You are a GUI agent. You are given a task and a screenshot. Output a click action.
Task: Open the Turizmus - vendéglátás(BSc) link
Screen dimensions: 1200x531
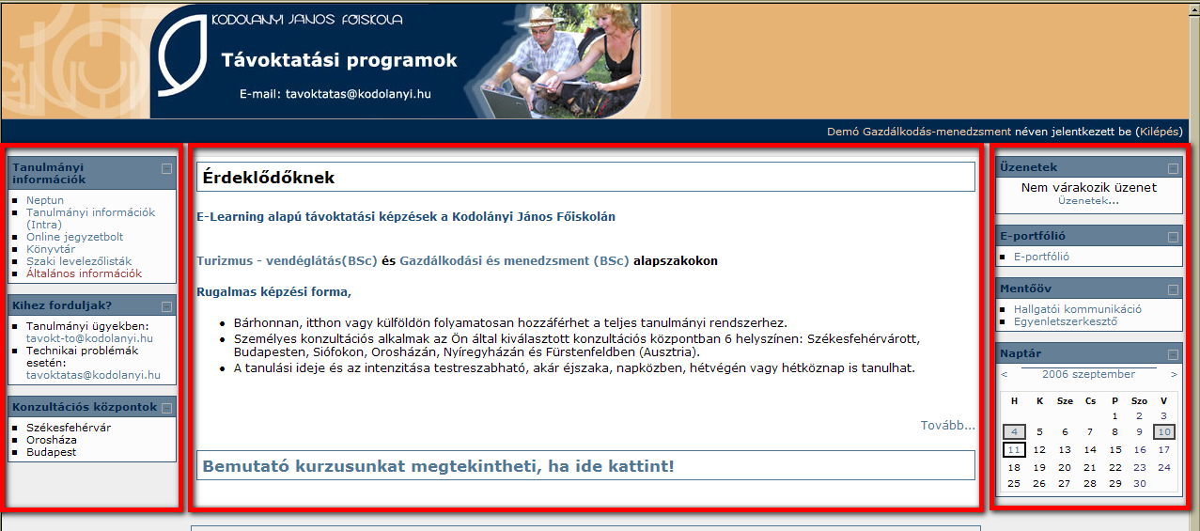287,260
